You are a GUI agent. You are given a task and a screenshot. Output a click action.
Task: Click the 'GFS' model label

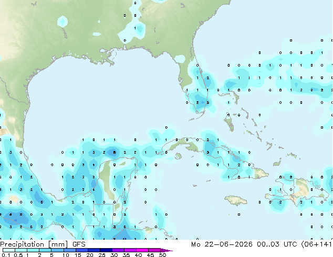(x=79, y=244)
